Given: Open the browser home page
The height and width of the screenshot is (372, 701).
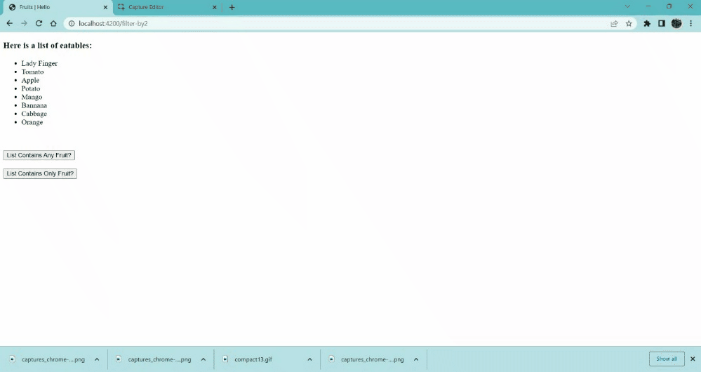Looking at the screenshot, I should tap(53, 23).
